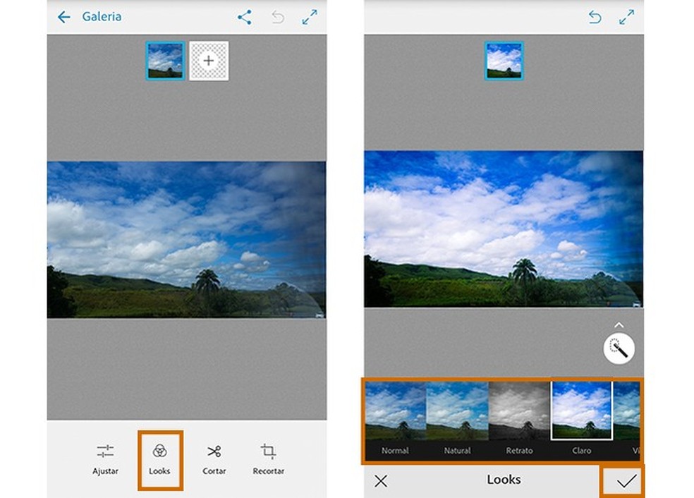Add a new image with the plus tile
694x498 pixels.
click(209, 61)
